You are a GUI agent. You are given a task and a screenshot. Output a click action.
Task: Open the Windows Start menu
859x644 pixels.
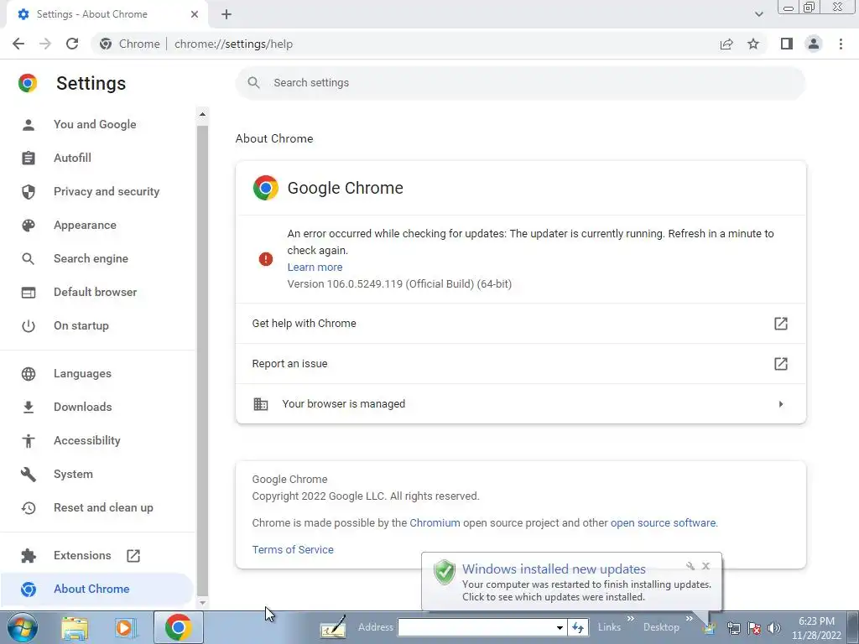[22, 627]
